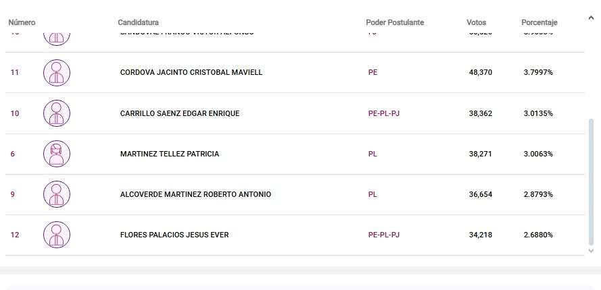Screen dimensions: 601x290
Task: Click the 36,654 votes cell for Alcoverde
Action: pos(480,194)
